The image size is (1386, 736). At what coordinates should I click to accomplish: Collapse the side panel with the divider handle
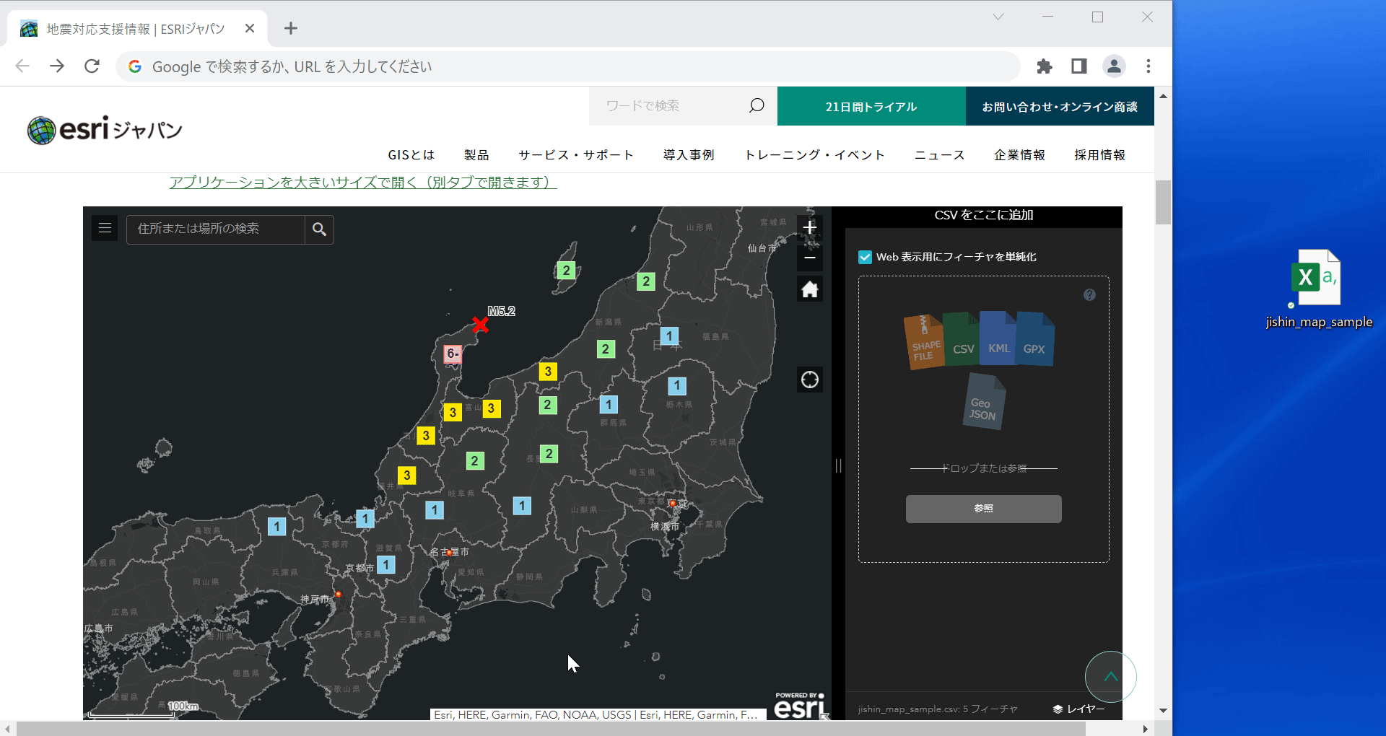pos(837,465)
